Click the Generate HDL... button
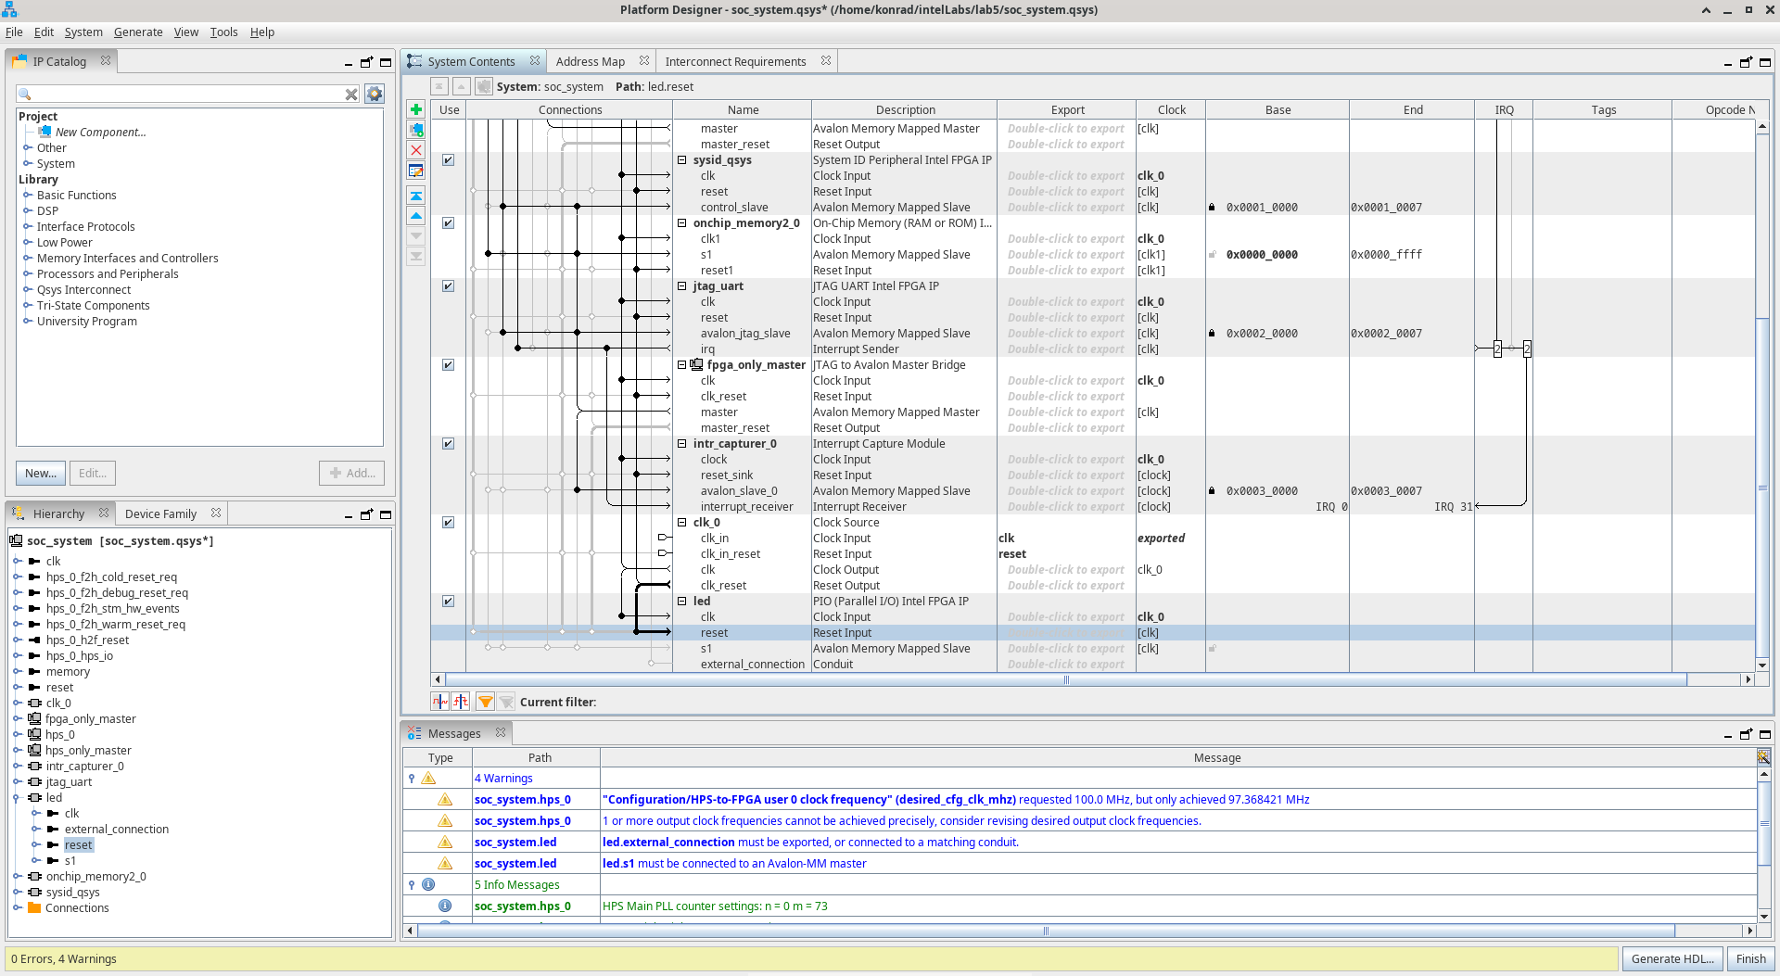Viewport: 1780px width, 976px height. click(1672, 958)
